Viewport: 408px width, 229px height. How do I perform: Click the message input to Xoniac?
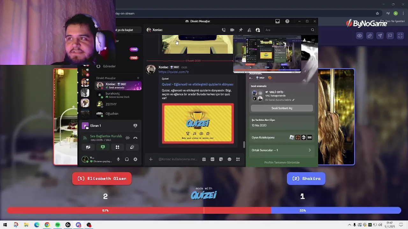(178, 159)
